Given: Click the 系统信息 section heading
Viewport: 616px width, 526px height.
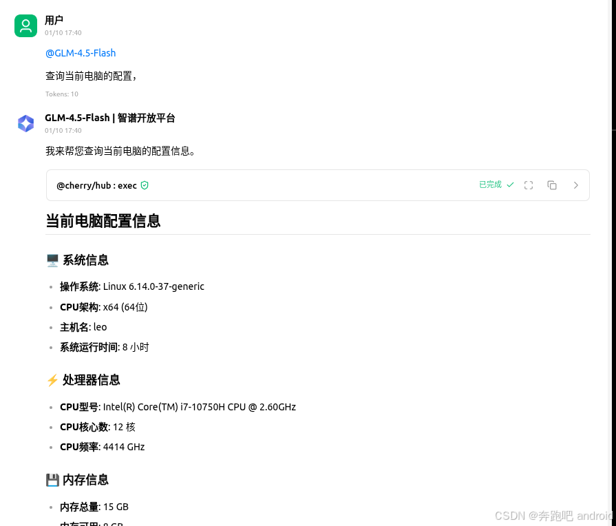Looking at the screenshot, I should [85, 260].
